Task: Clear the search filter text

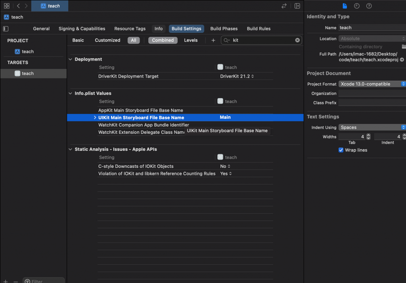Action: 297,40
